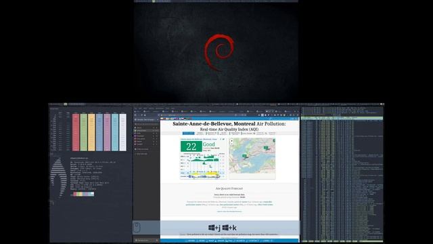Zoom out on the air quality map

click(231, 143)
